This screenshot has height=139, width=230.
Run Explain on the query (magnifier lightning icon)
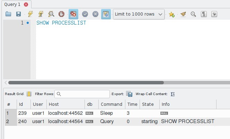(x=51, y=14)
